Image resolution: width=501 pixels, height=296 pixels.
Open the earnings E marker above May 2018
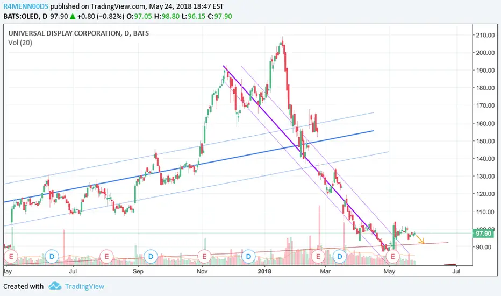coord(393,257)
